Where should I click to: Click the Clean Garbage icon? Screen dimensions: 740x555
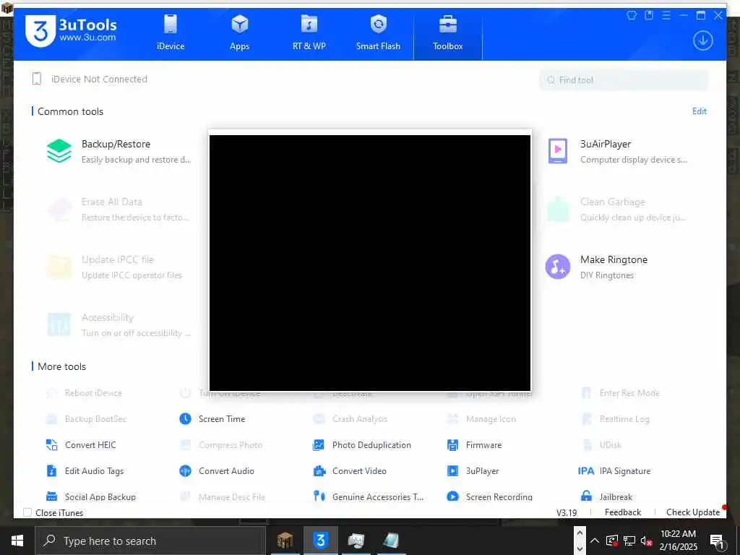tap(558, 209)
